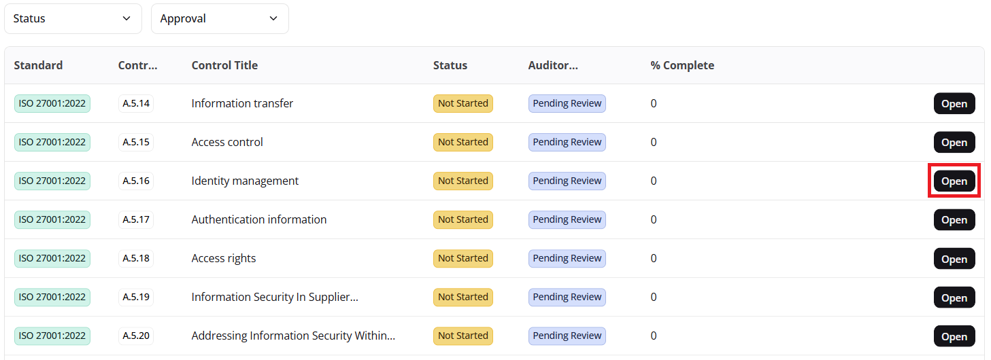Click the Auditor column header

click(552, 65)
